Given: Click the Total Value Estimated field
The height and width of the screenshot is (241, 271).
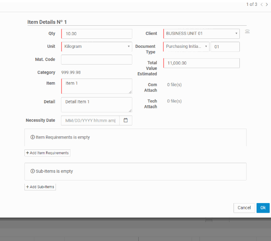Looking at the screenshot, I should [201, 63].
